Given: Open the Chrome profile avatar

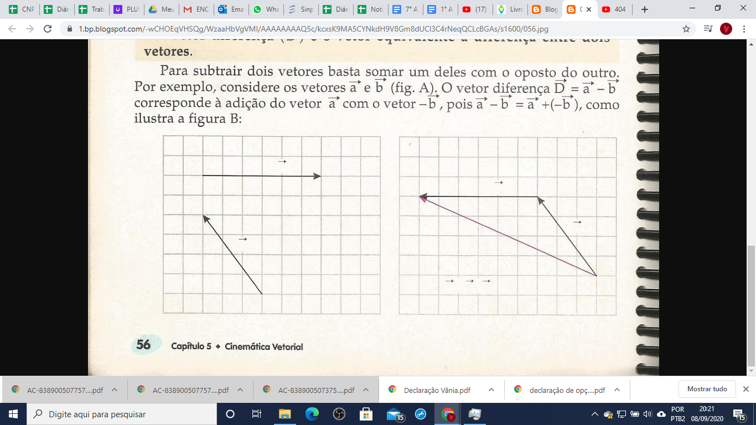Looking at the screenshot, I should (x=726, y=29).
